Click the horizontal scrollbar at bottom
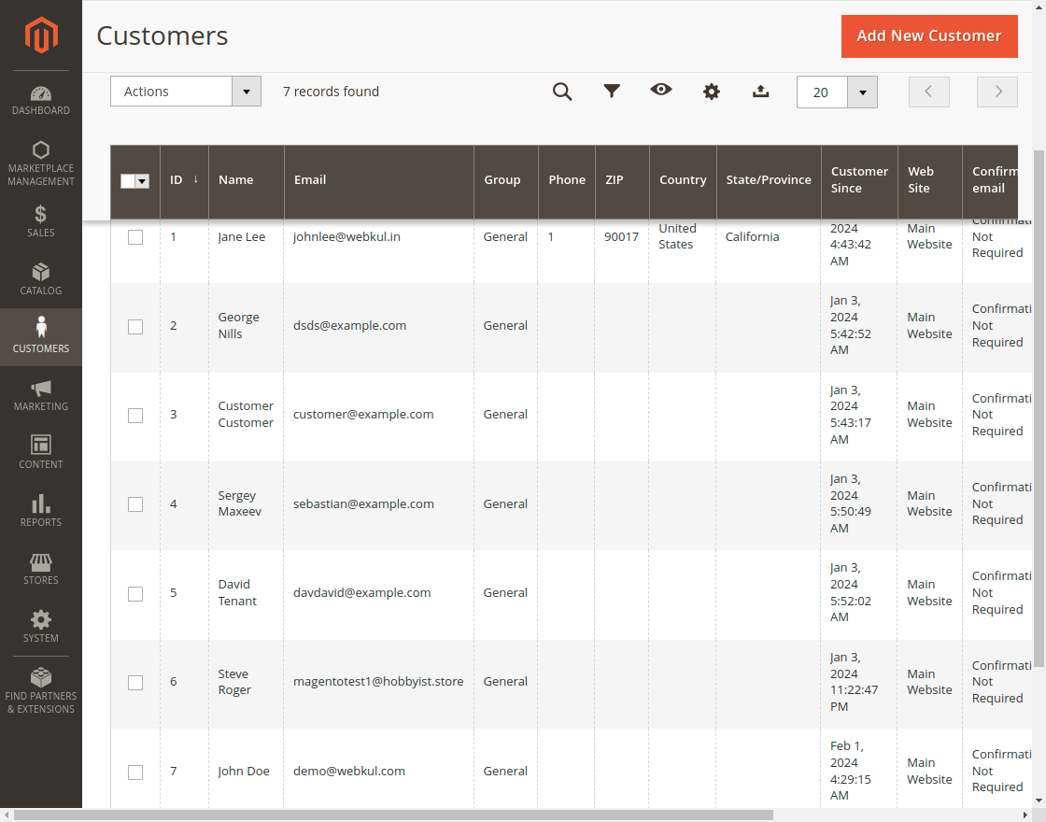This screenshot has width=1046, height=822. [x=392, y=815]
